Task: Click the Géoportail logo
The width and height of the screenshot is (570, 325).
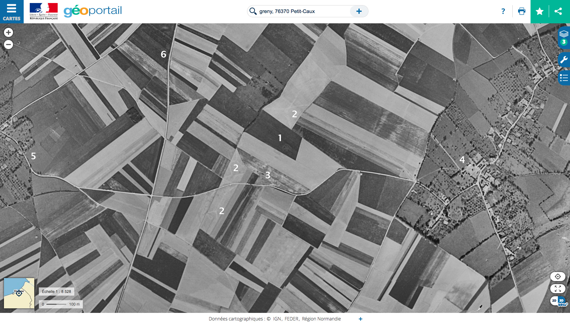Action: pyautogui.click(x=93, y=11)
